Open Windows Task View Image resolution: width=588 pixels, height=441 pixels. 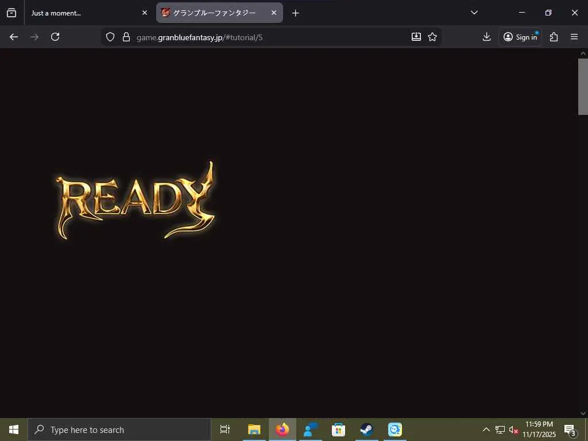(225, 430)
